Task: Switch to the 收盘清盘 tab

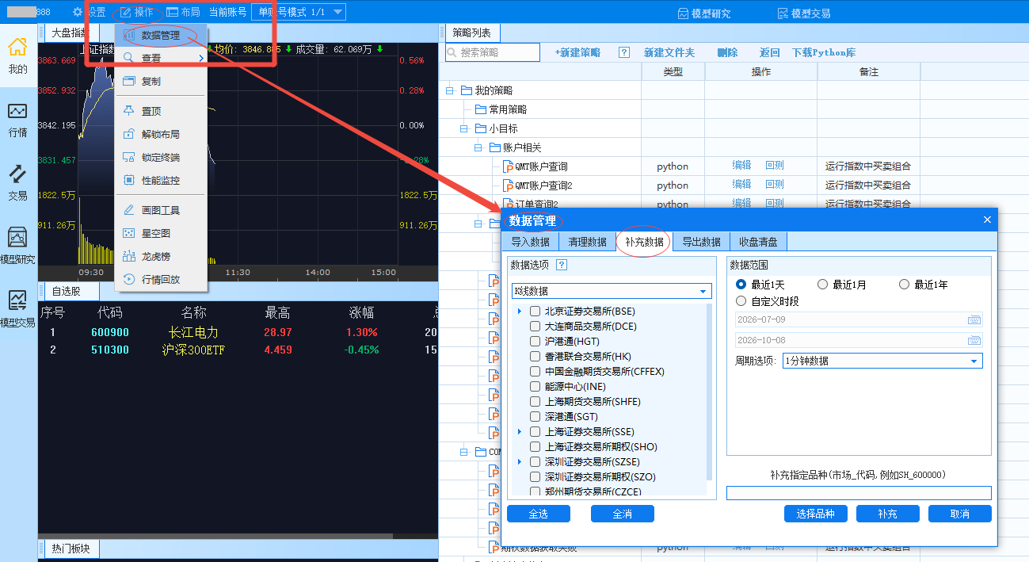Action: 758,242
